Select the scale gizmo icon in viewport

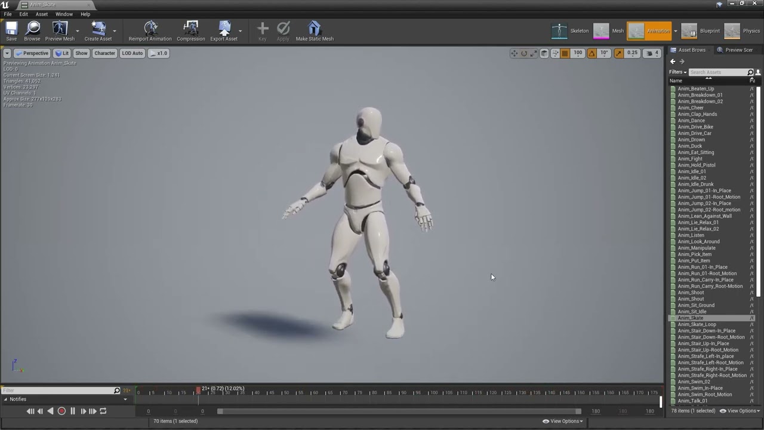[x=534, y=53]
